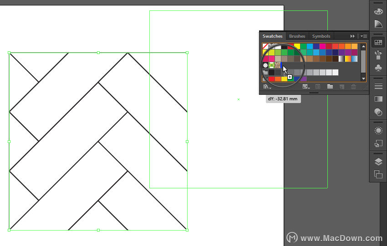Switch to the Swatches tab
This screenshot has height=246, width=387.
[272, 36]
